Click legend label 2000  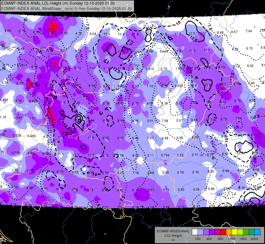254,239
